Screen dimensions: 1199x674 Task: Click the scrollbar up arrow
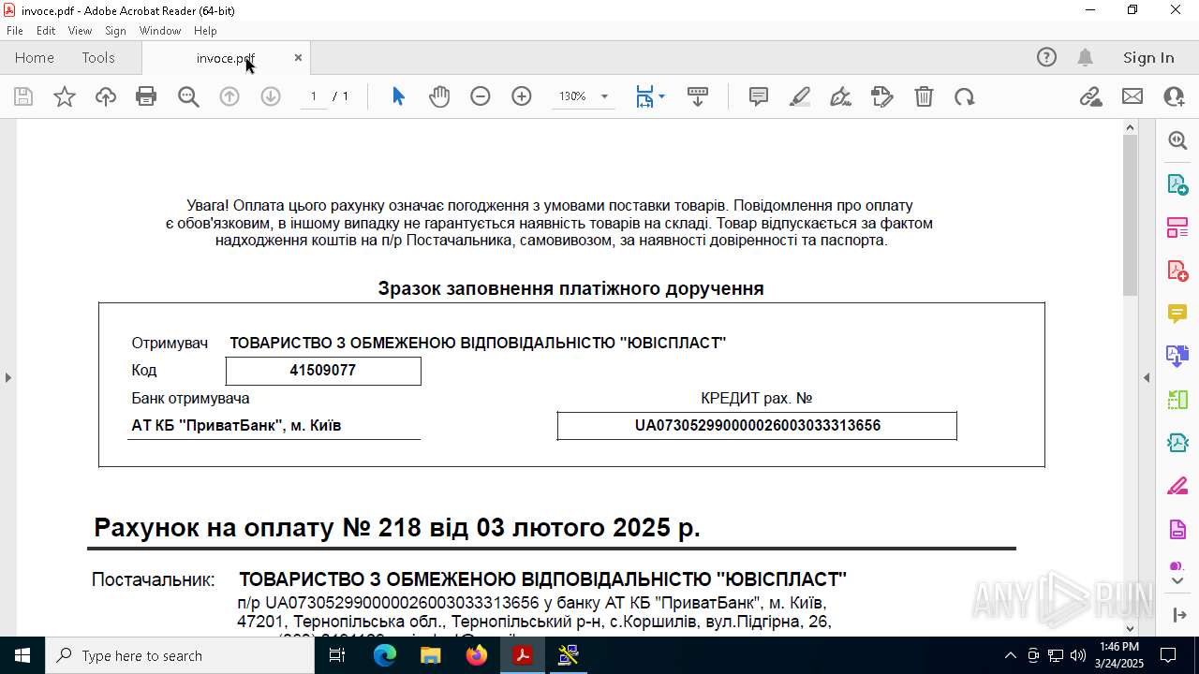(x=1130, y=127)
